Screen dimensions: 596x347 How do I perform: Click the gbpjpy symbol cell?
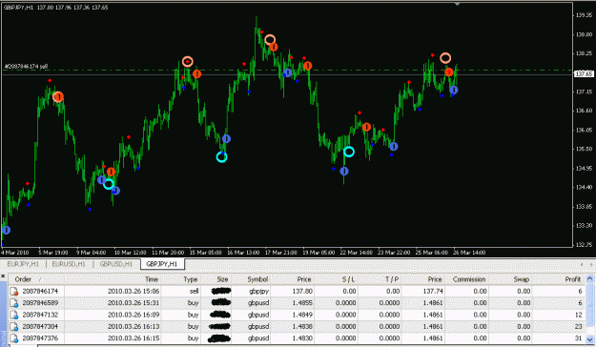tap(258, 292)
